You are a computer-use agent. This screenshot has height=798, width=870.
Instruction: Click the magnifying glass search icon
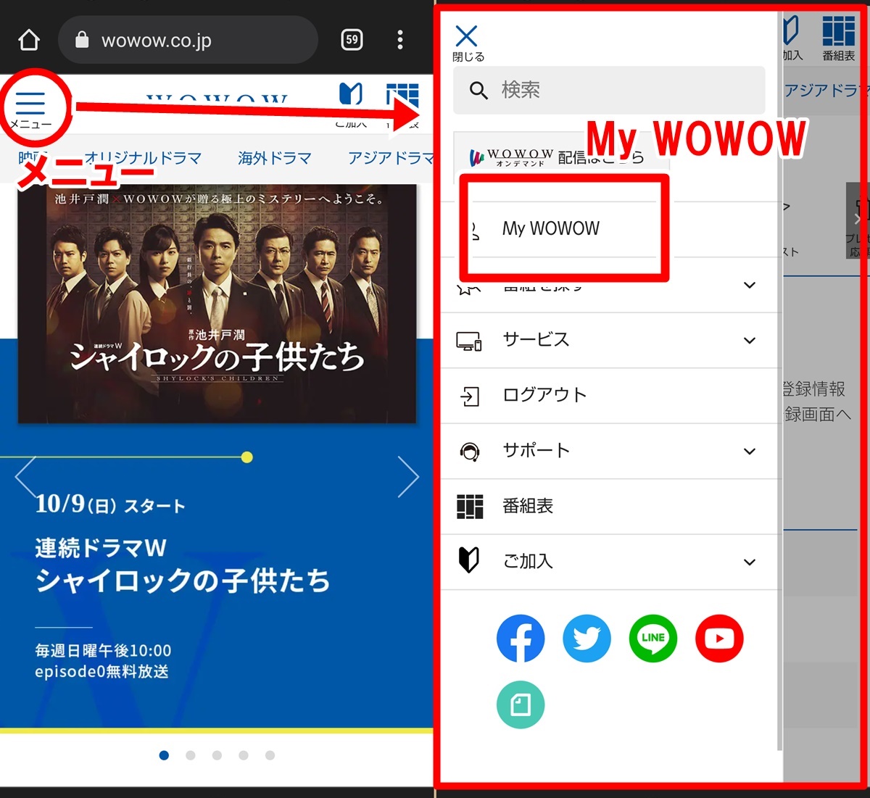(478, 91)
